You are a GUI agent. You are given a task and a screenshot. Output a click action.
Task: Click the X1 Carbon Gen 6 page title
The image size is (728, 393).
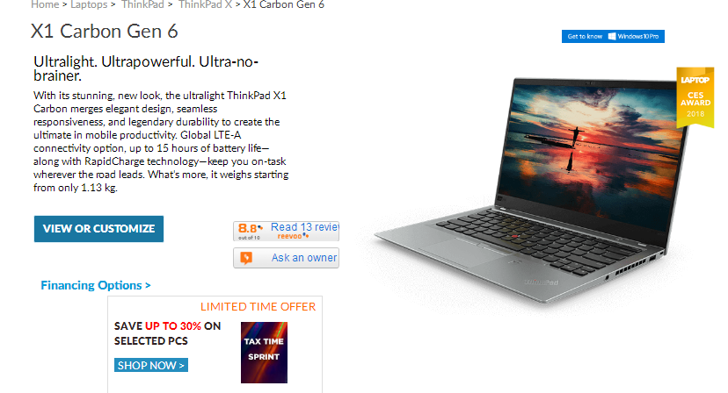tap(105, 31)
